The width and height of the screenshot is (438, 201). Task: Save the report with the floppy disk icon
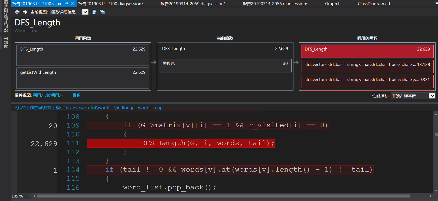[94, 12]
